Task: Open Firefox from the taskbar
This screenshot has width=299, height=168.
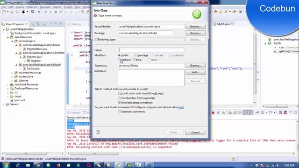Action: click(58, 165)
